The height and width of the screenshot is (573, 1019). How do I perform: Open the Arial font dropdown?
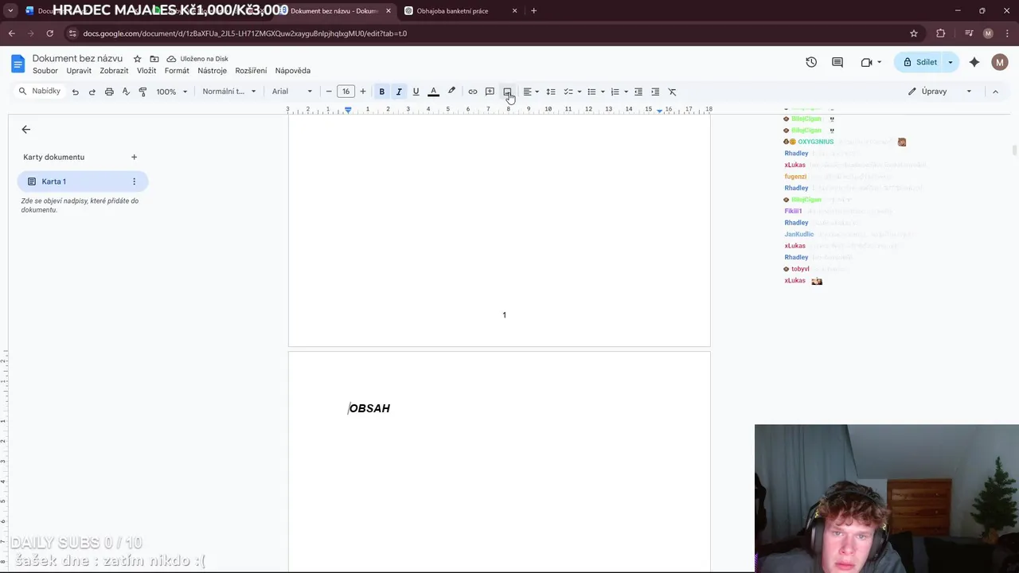(292, 92)
